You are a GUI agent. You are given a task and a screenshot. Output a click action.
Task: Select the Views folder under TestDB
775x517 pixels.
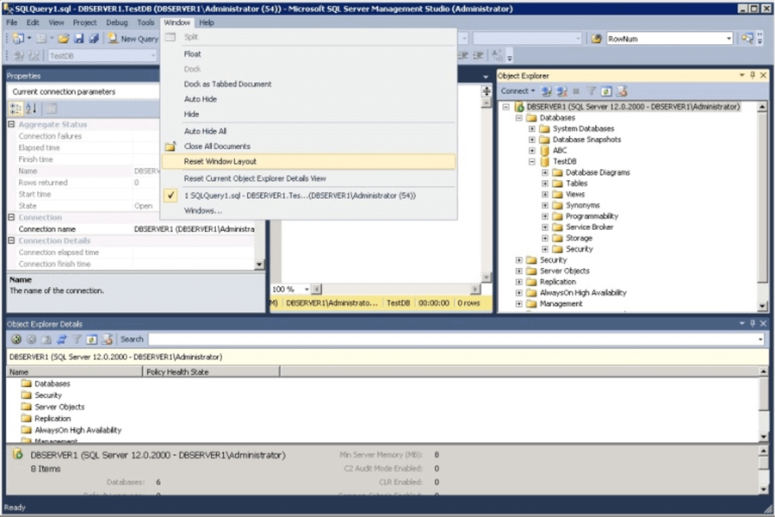coord(575,194)
